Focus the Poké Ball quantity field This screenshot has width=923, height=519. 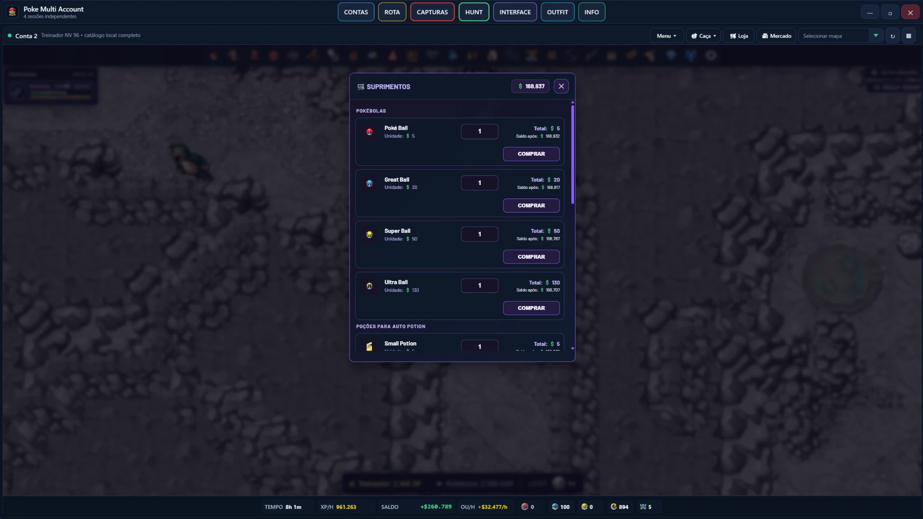click(x=480, y=132)
